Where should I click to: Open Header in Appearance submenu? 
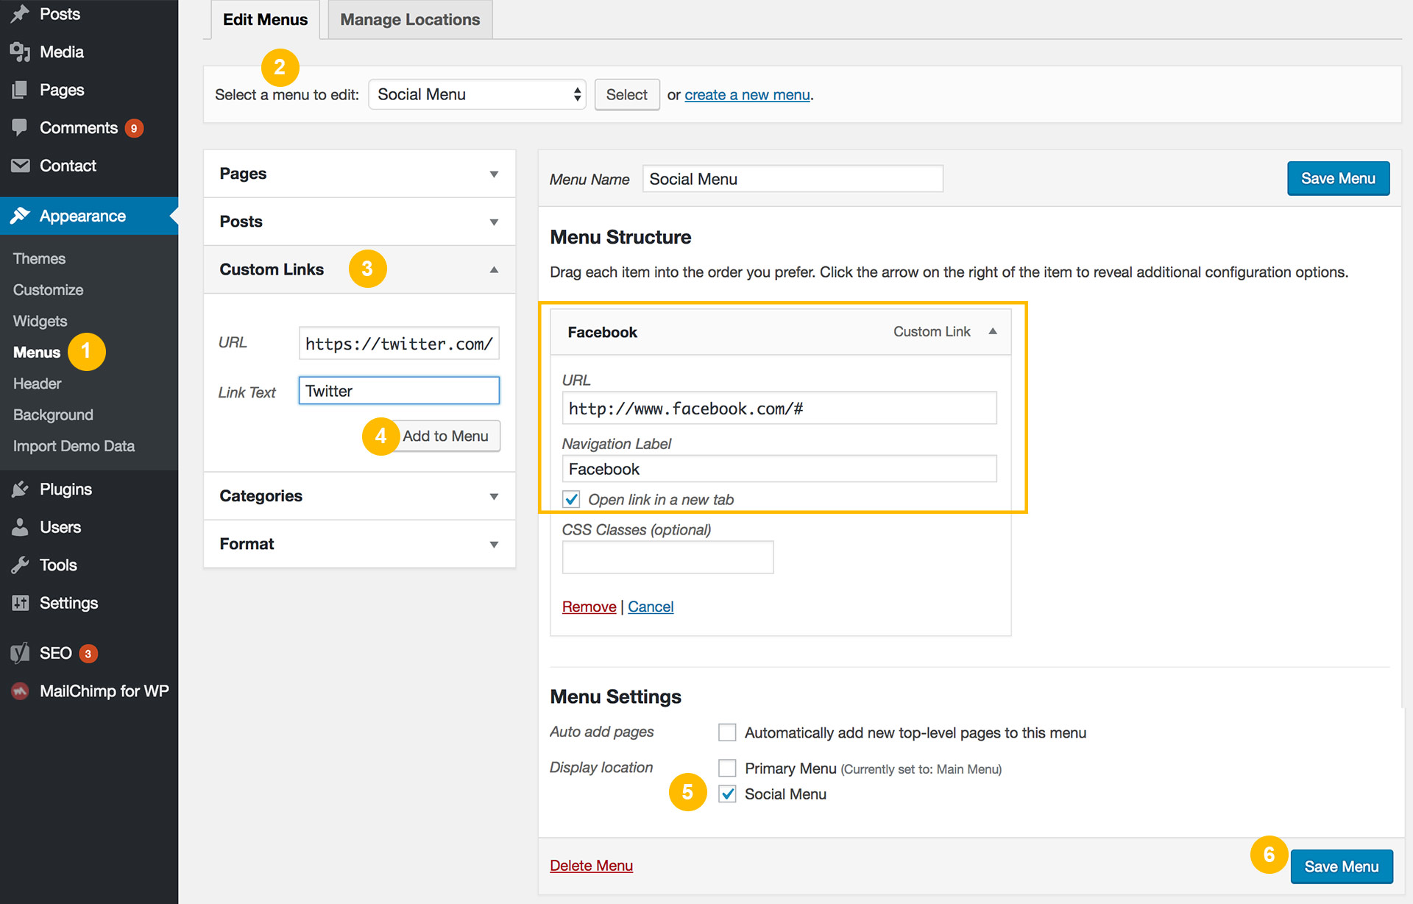(37, 384)
